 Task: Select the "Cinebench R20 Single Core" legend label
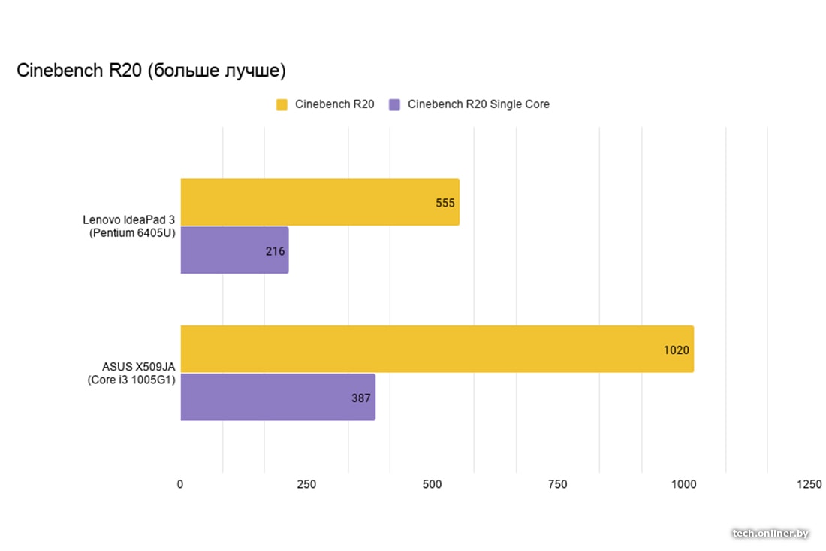pyautogui.click(x=478, y=104)
